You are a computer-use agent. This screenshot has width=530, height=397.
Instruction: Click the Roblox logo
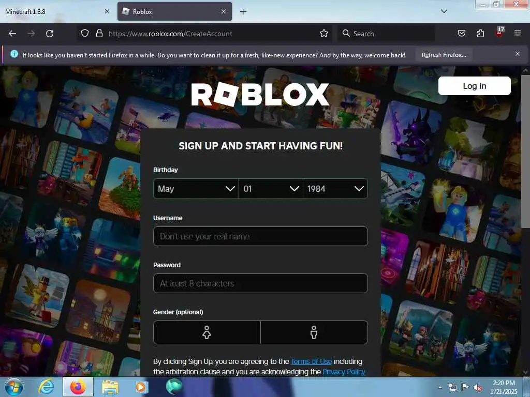[x=260, y=95]
